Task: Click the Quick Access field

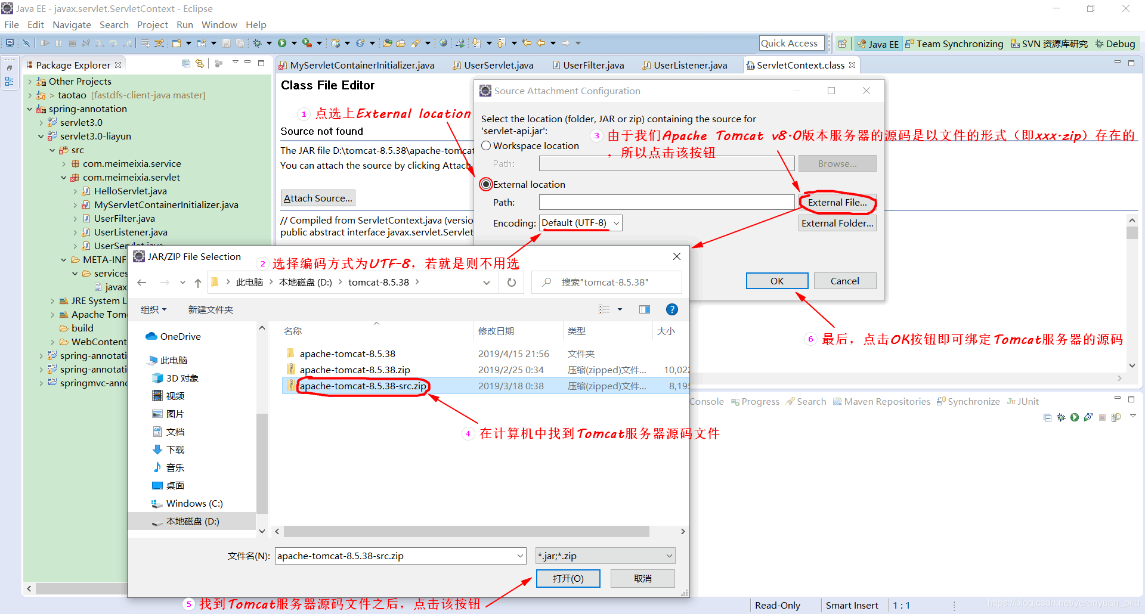Action: tap(791, 43)
